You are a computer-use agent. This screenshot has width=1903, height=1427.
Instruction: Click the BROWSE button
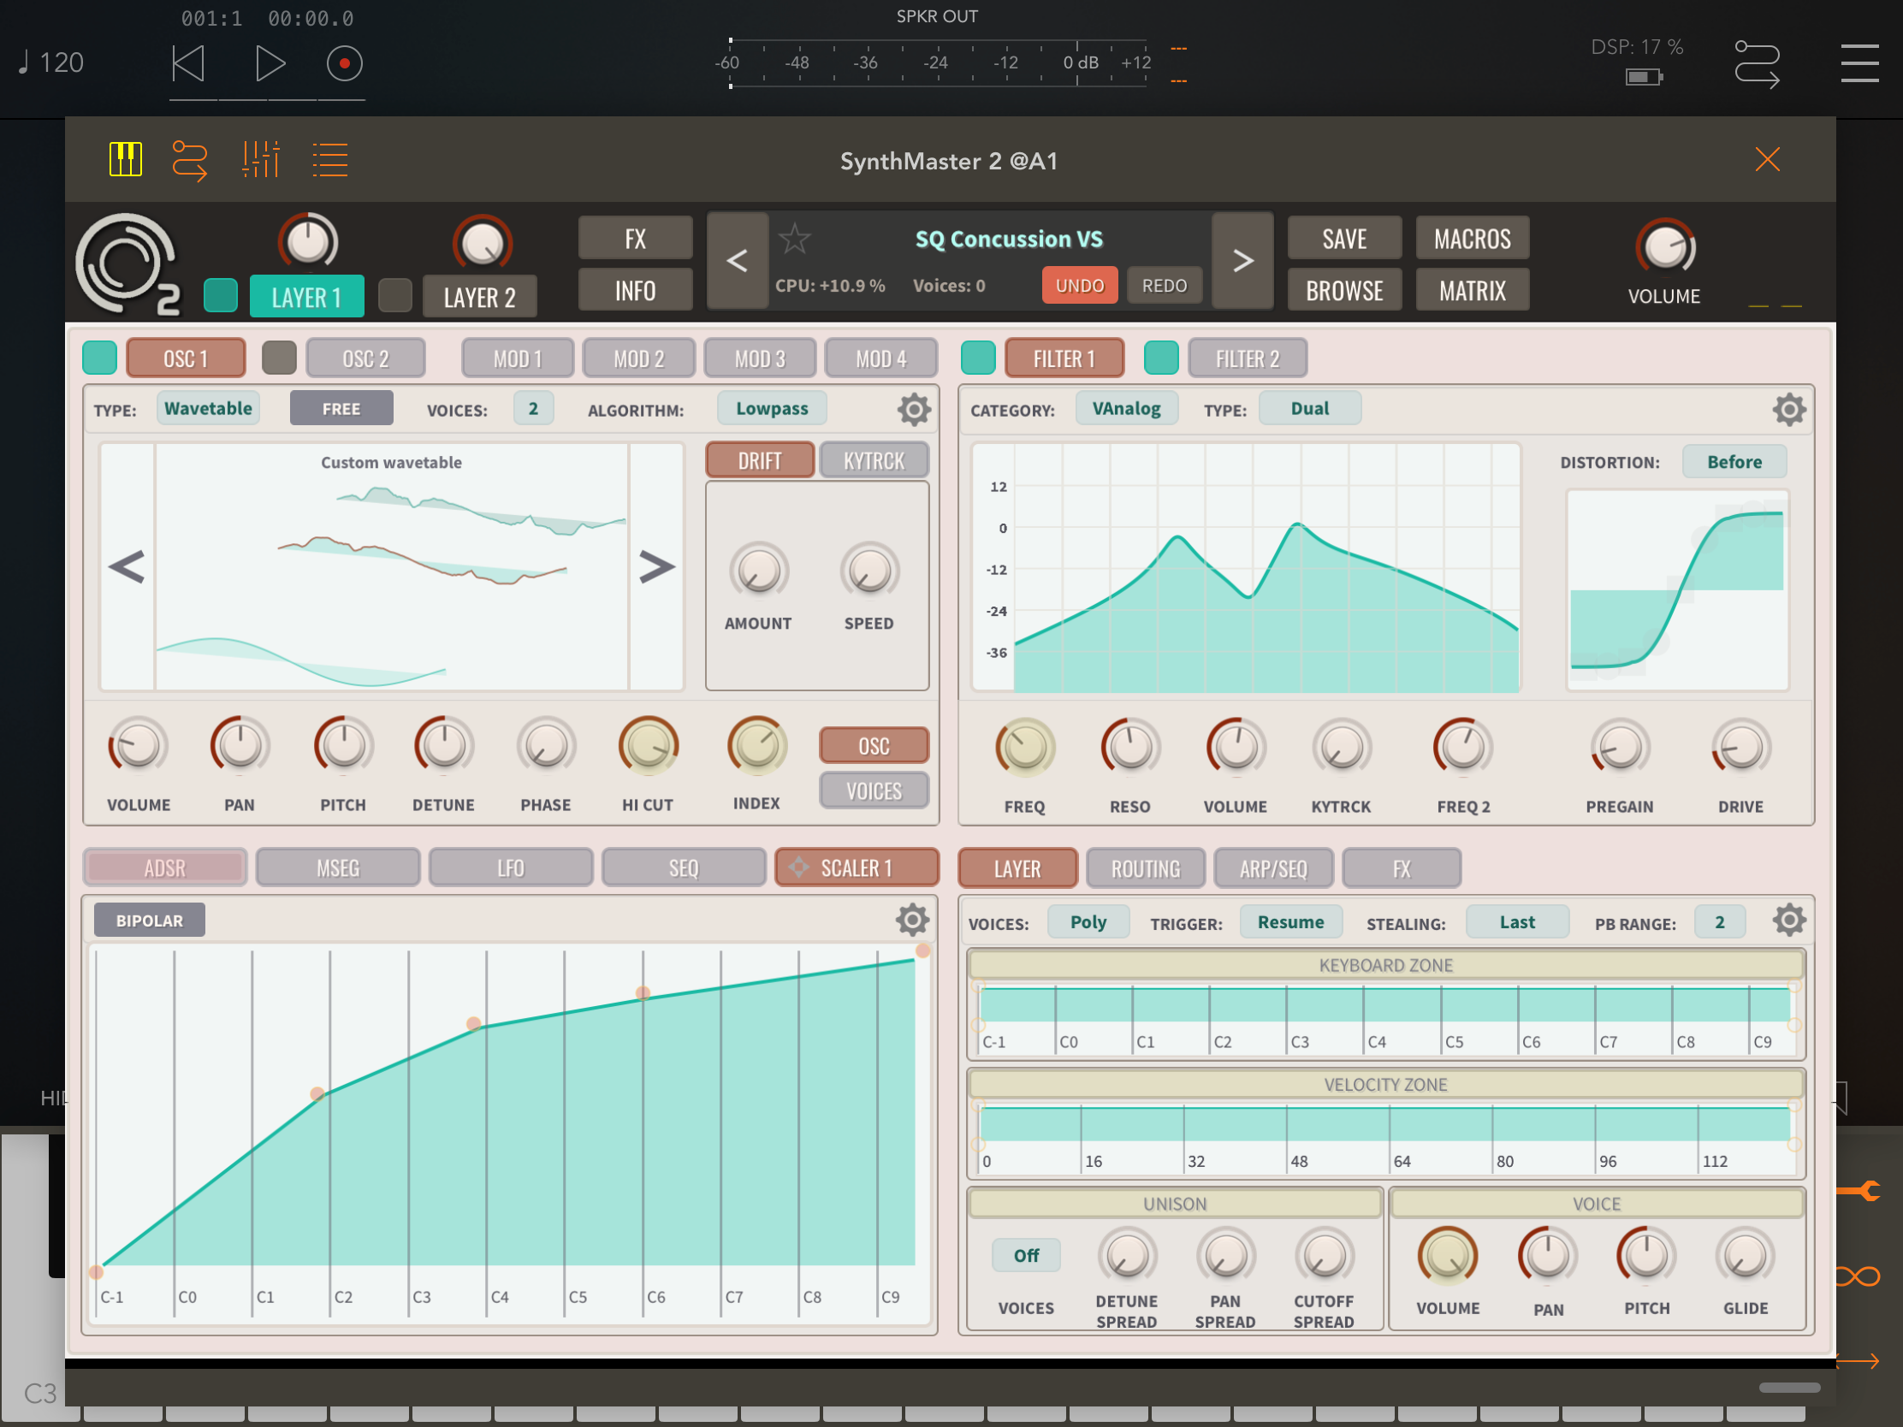pyautogui.click(x=1343, y=291)
